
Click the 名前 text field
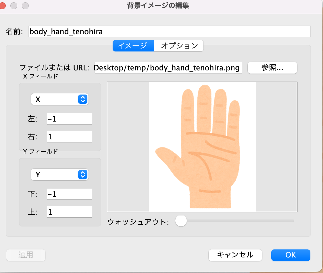(169, 31)
